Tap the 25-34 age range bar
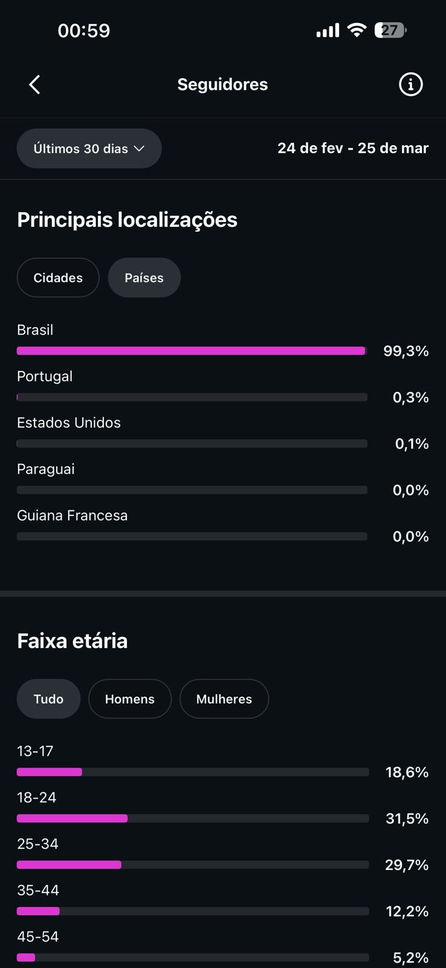This screenshot has width=446, height=968. coord(192,865)
